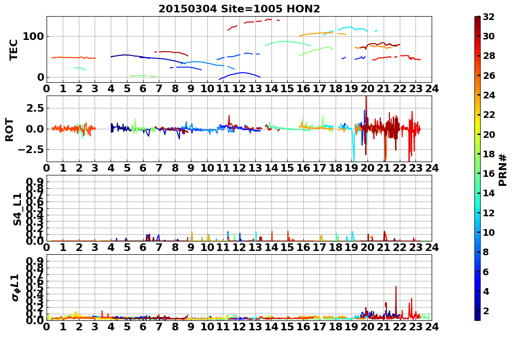Select colorbar tick label "20"

tap(489, 134)
